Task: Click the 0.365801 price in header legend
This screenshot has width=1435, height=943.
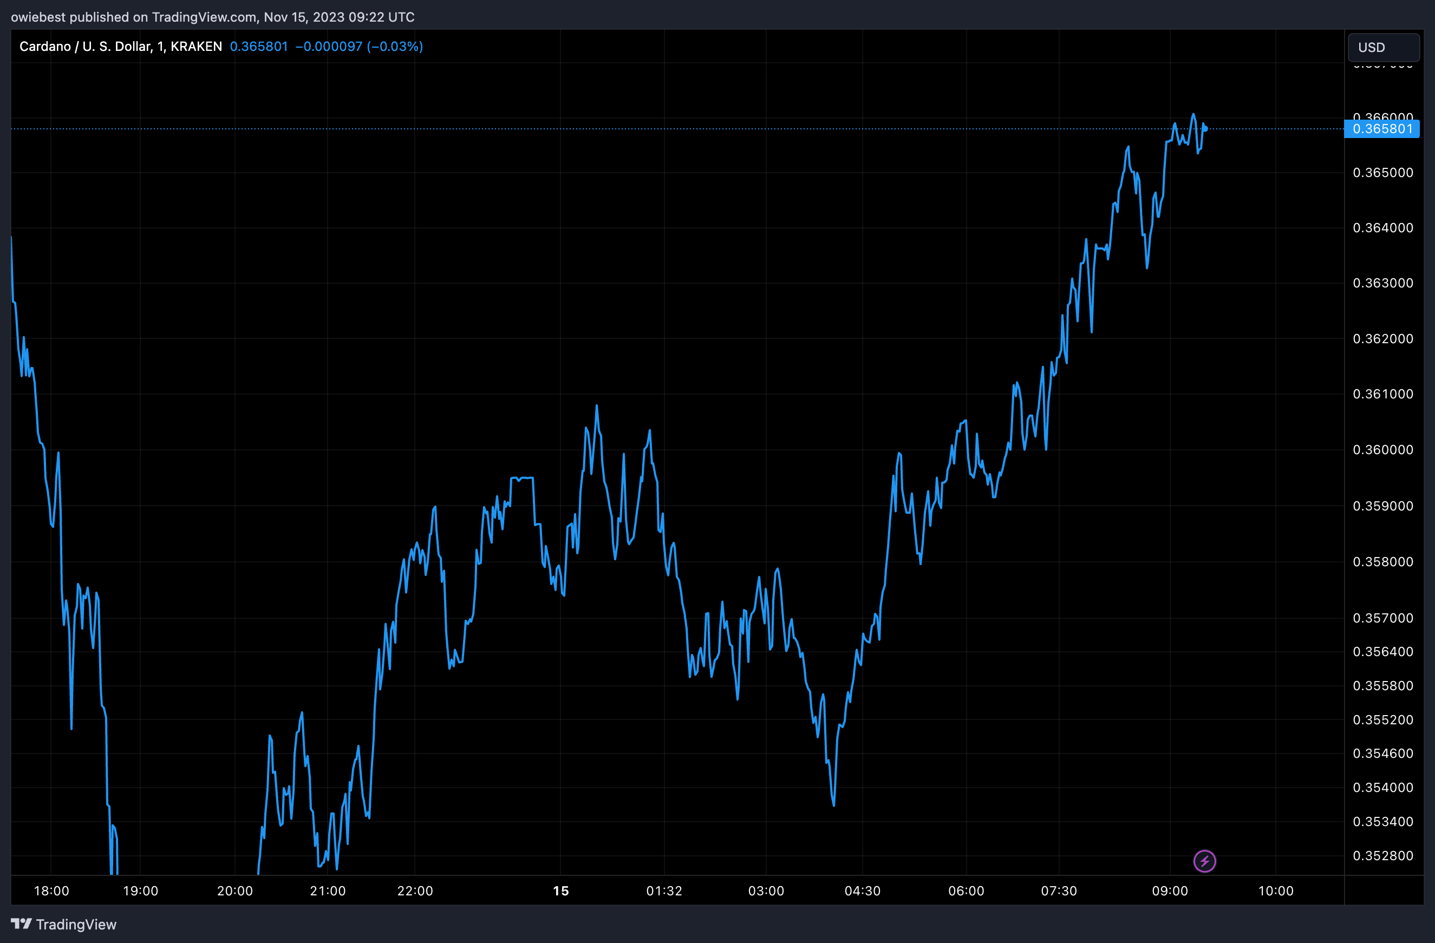Action: [x=259, y=47]
